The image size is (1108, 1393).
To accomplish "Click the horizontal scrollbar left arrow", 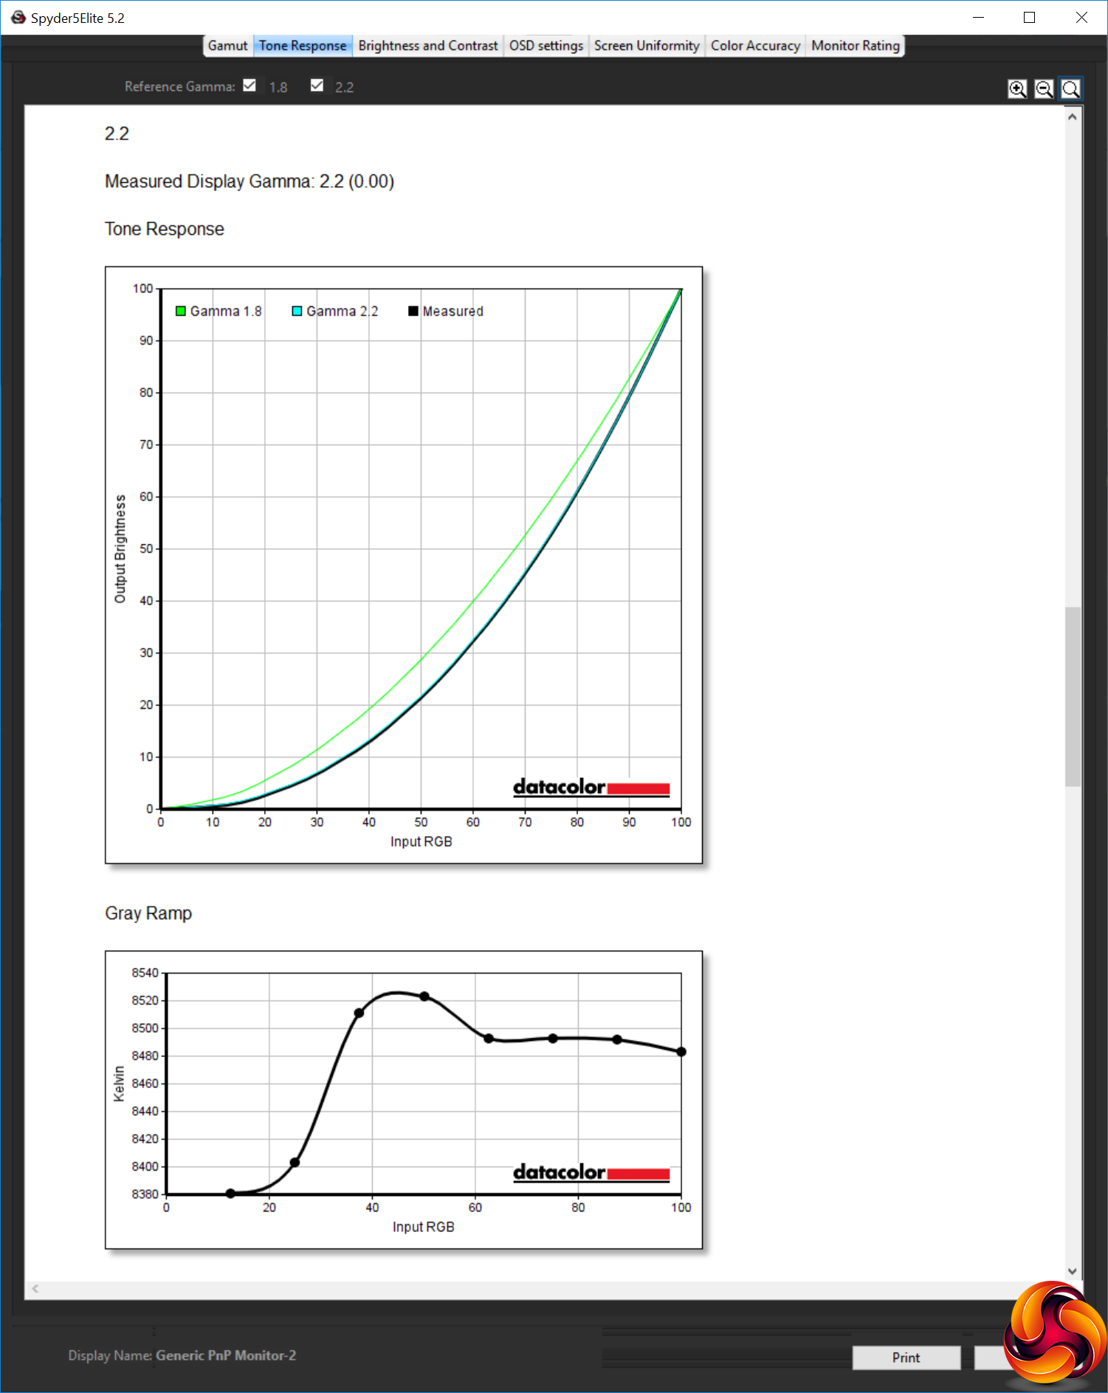I will [x=35, y=1289].
